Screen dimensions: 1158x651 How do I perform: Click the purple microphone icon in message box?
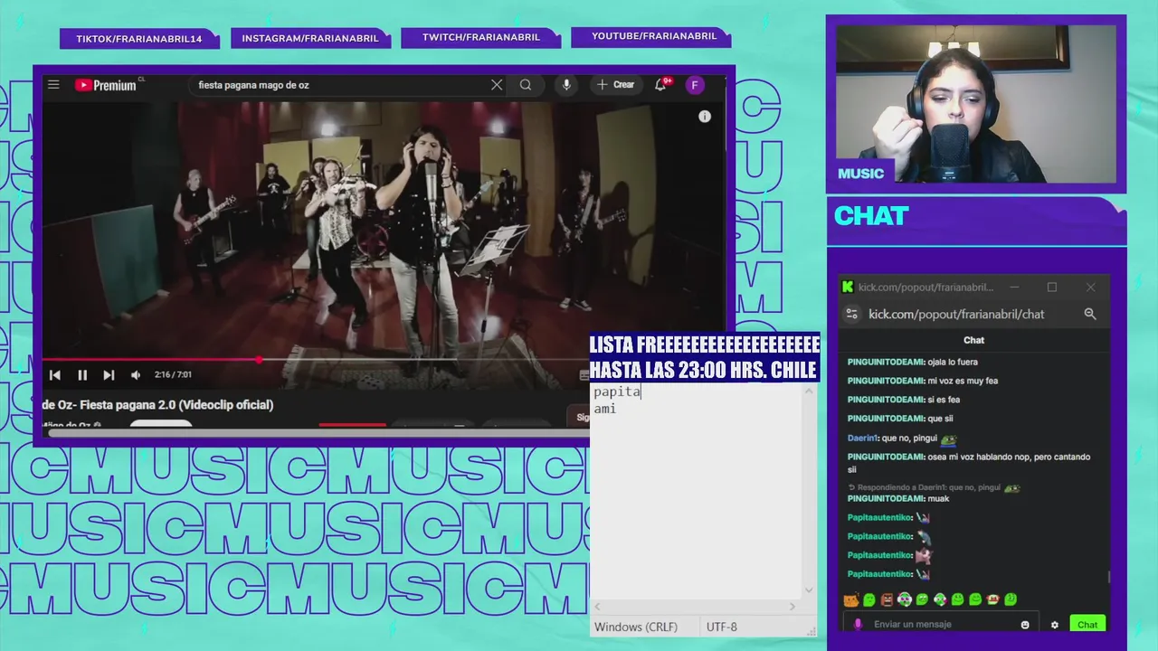point(858,624)
